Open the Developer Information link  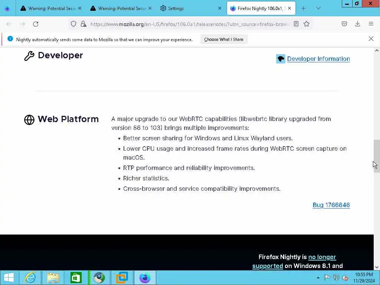click(318, 59)
